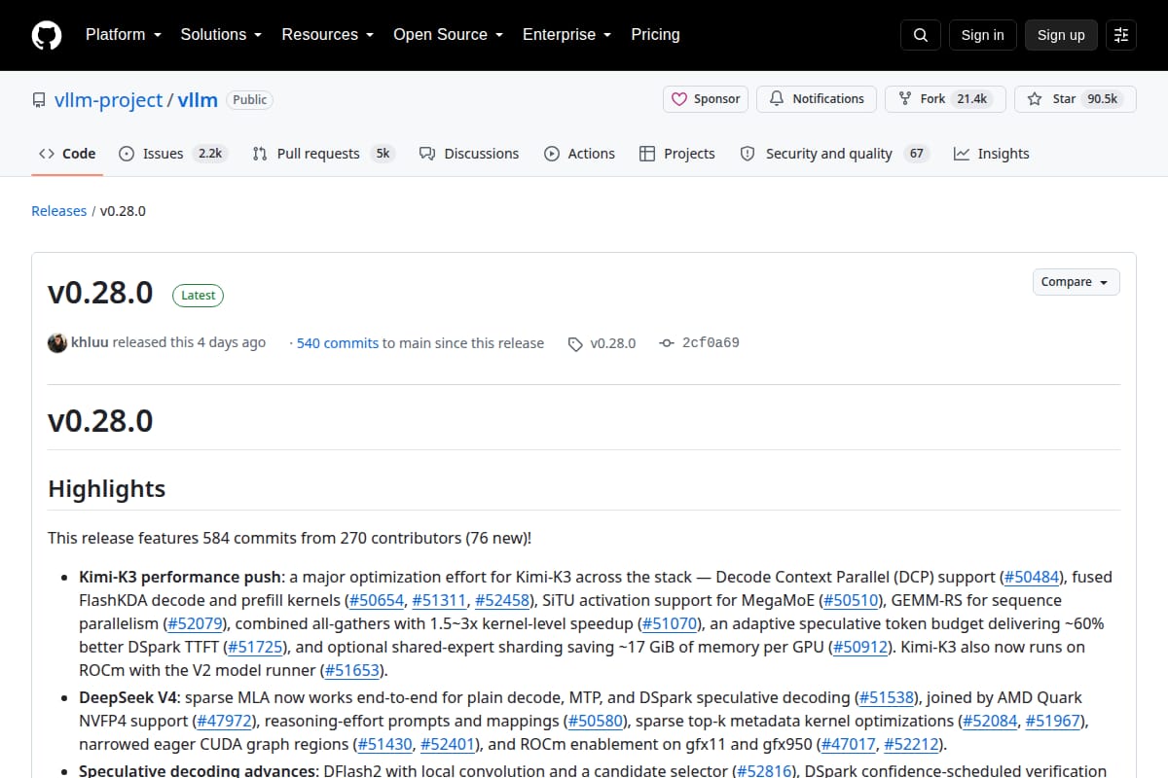Open the Pull requests tab
The image size is (1168, 778).
click(323, 154)
